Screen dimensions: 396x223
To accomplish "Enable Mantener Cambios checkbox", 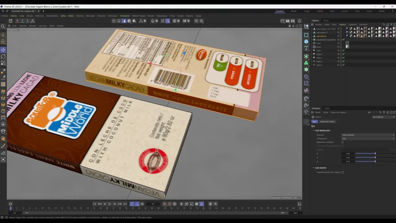I will pos(343,142).
